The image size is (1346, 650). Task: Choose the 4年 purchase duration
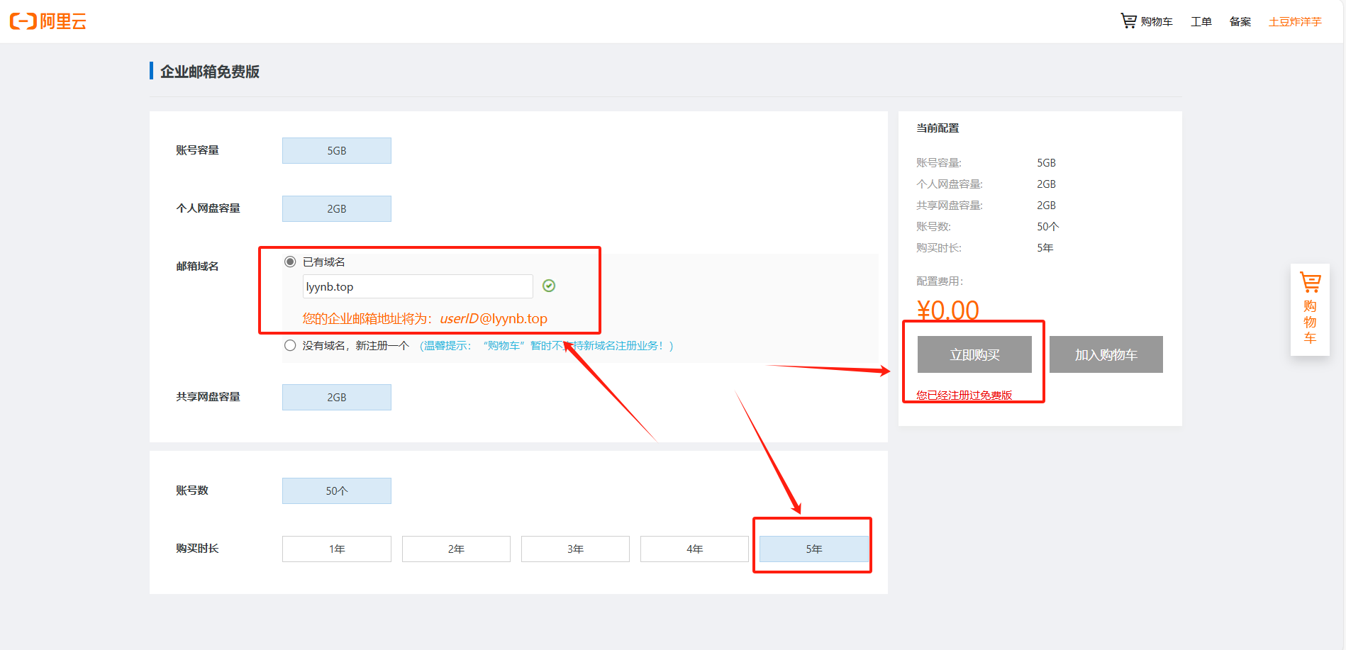[694, 549]
